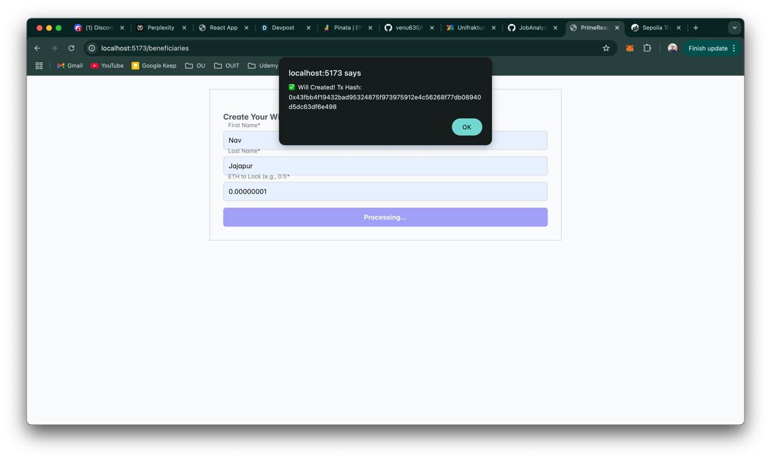This screenshot has height=460, width=771.
Task: Focus the First Name field containing Nav
Action: pyautogui.click(x=385, y=140)
